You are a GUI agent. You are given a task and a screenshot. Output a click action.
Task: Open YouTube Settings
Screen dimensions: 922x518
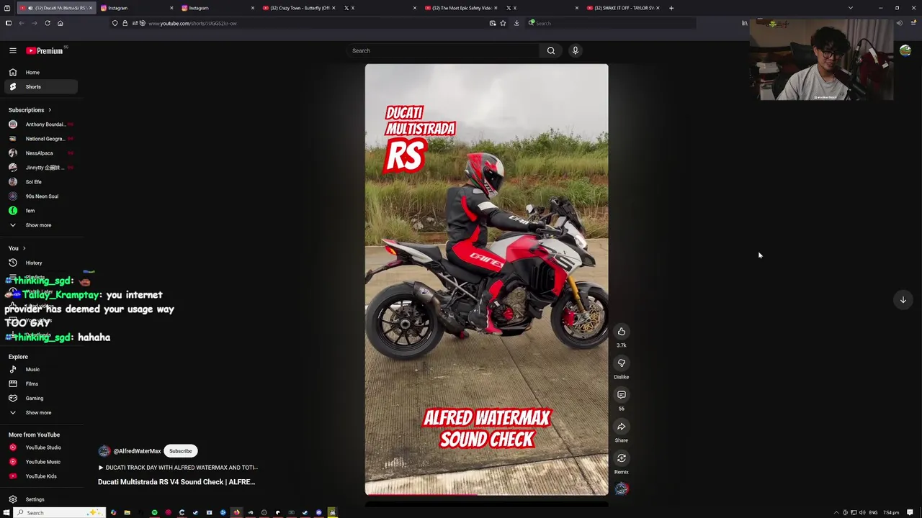click(41, 499)
